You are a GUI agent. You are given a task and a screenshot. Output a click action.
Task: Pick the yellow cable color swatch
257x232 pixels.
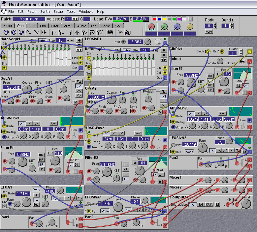[x=164, y=19]
